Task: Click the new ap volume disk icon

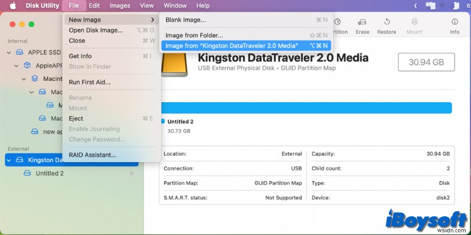Action: coord(35,131)
